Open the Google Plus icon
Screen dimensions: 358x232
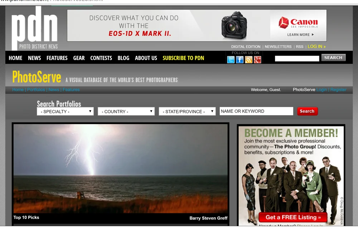point(257,60)
